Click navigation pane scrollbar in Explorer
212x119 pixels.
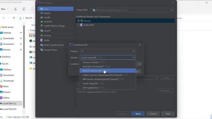tap(24, 67)
